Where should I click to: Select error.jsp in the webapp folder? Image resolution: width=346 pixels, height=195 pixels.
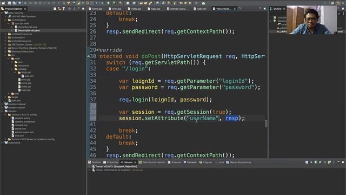click(24, 80)
